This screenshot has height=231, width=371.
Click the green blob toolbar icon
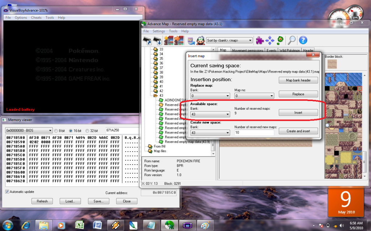click(280, 40)
